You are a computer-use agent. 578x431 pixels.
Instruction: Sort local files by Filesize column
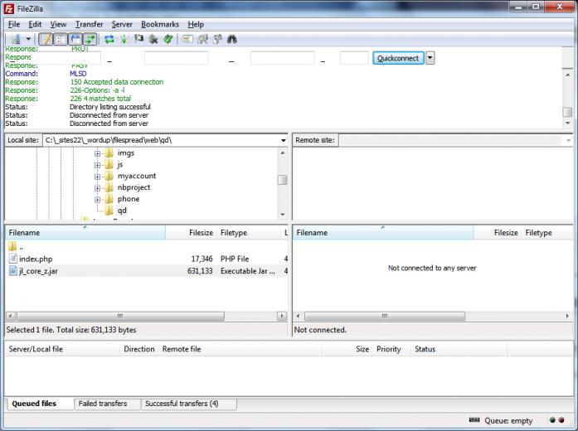point(192,233)
